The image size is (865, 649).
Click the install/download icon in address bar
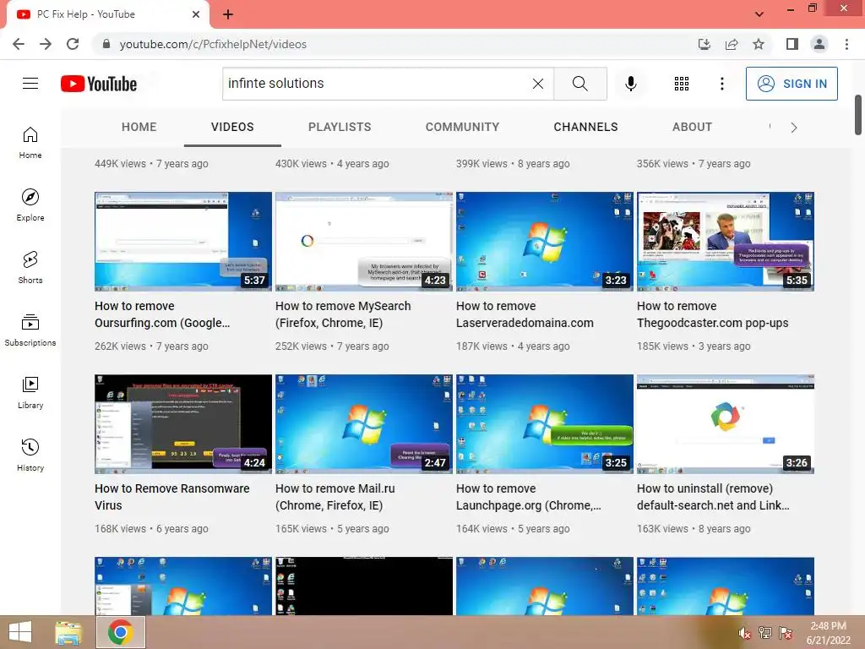coord(704,44)
